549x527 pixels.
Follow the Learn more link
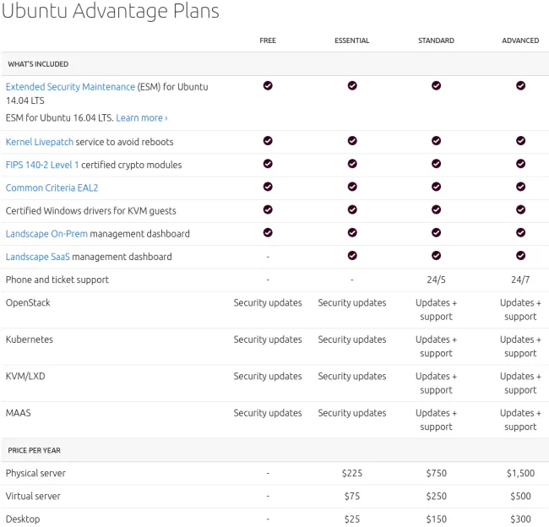pos(142,118)
